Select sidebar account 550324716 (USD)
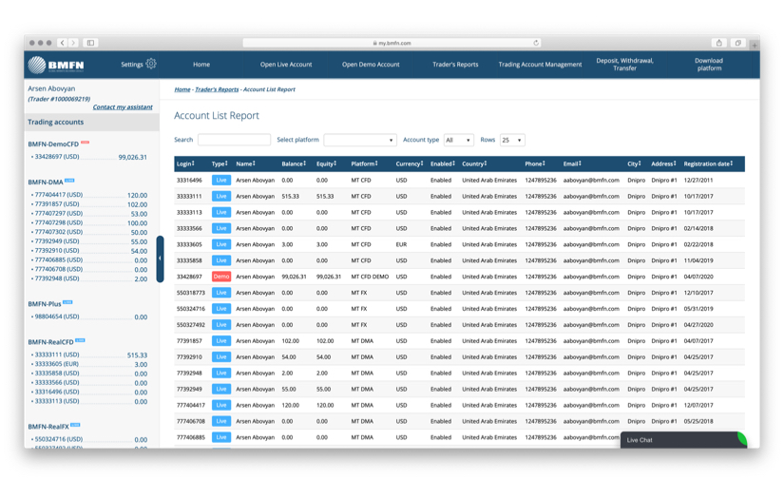This screenshot has height=499, width=784. (x=58, y=439)
